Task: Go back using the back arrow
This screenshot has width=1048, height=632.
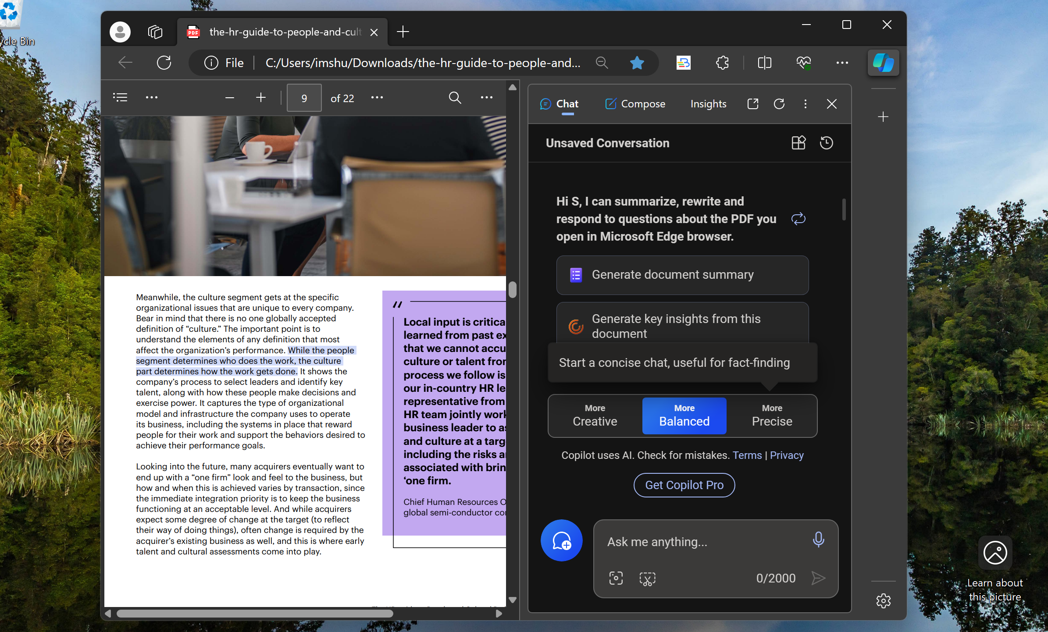Action: point(125,63)
